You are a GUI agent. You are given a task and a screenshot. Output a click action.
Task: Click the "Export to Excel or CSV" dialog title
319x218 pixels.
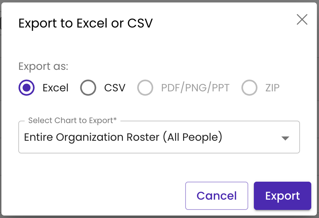click(x=86, y=24)
